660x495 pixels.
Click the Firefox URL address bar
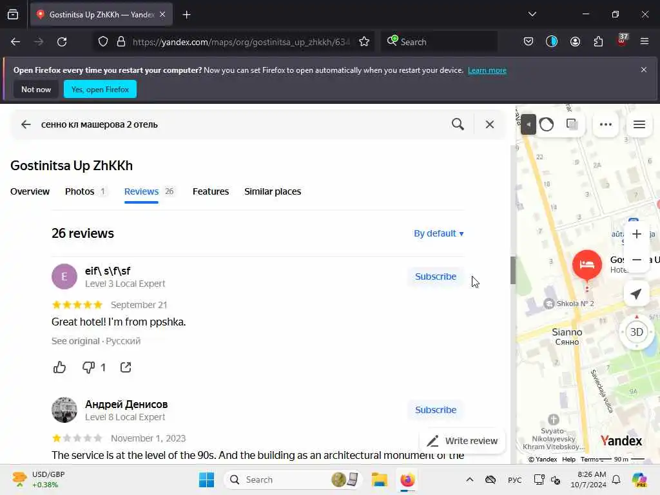(x=241, y=42)
